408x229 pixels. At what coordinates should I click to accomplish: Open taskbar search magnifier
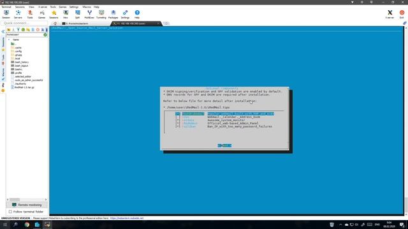coord(15,225)
